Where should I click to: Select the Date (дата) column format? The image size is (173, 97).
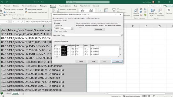[55, 28]
